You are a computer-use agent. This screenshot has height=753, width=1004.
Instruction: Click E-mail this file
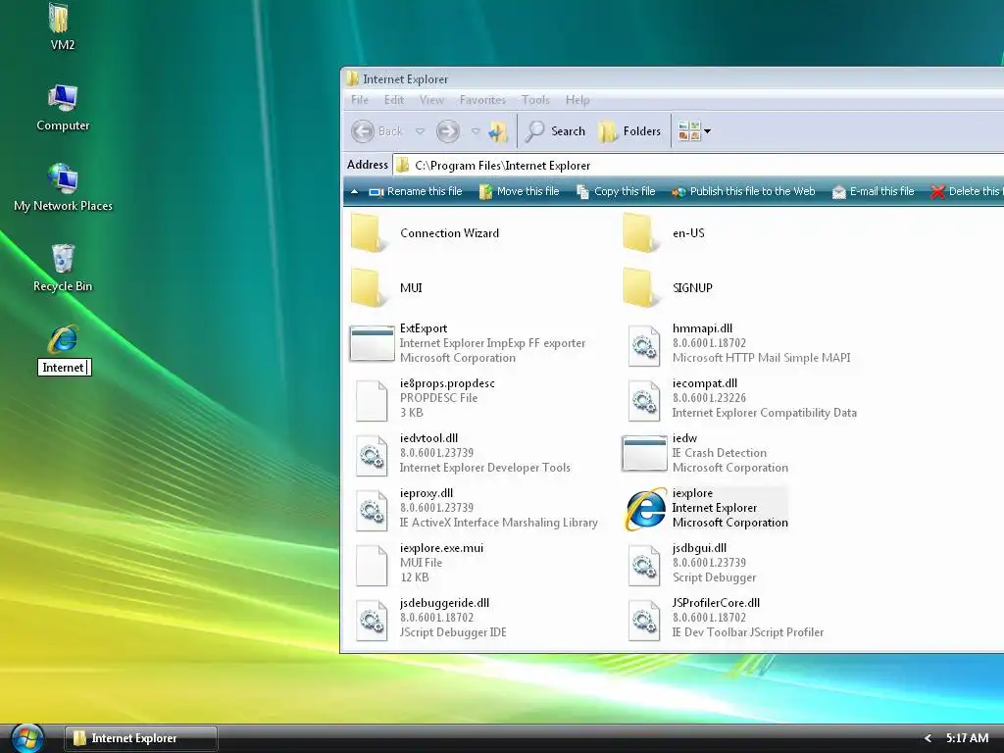click(x=873, y=191)
